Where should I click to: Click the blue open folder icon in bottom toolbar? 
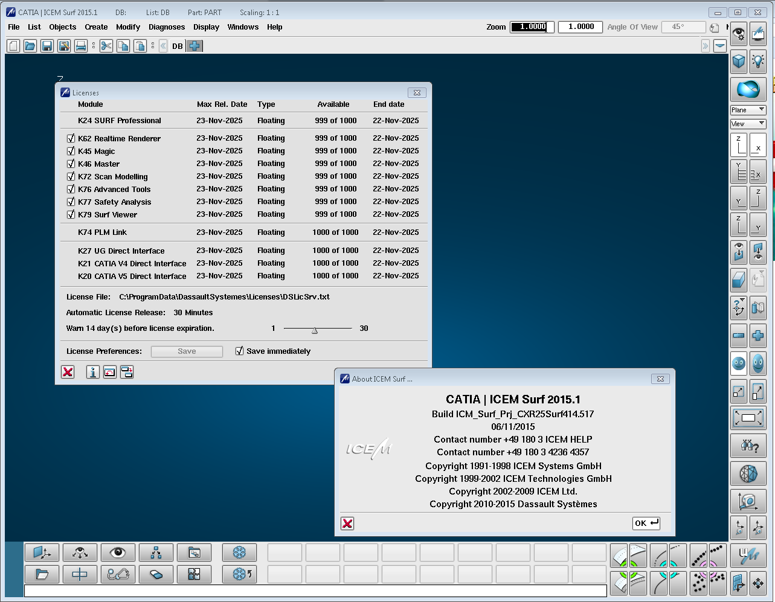click(42, 574)
